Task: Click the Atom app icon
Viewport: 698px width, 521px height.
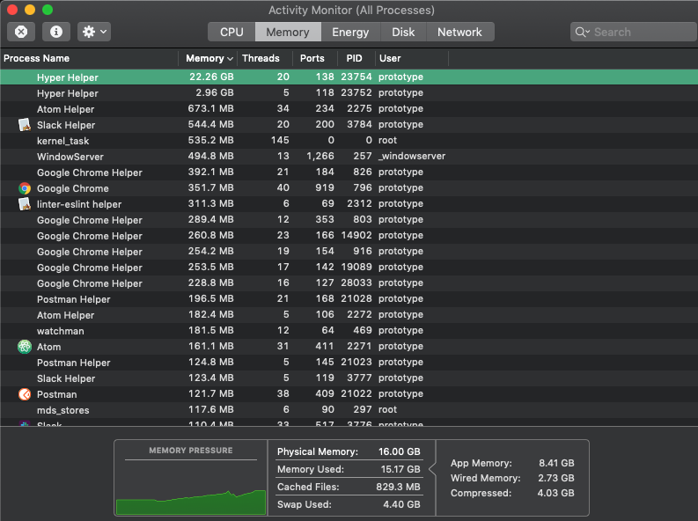Action: pos(25,347)
